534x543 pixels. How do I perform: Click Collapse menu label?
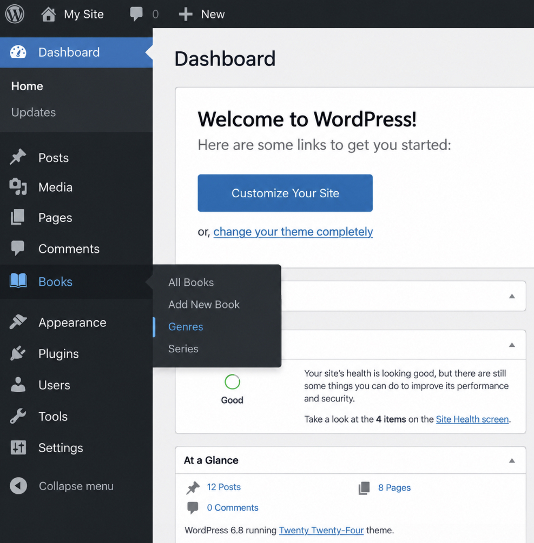76,486
